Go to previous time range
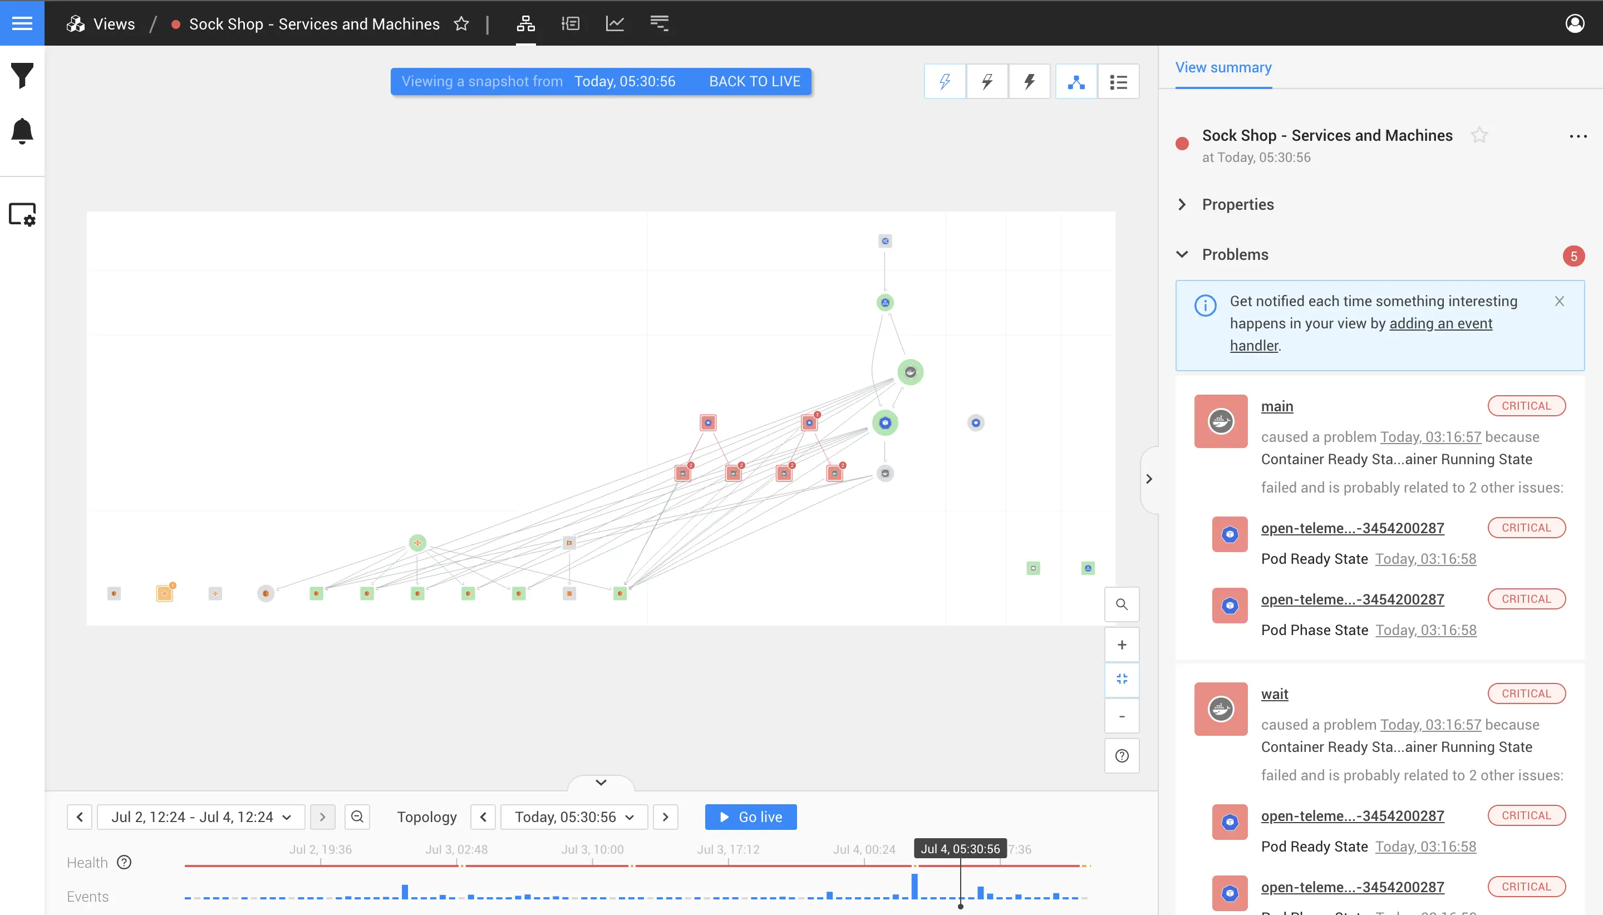Screen dimensions: 1603x915 click(x=80, y=817)
